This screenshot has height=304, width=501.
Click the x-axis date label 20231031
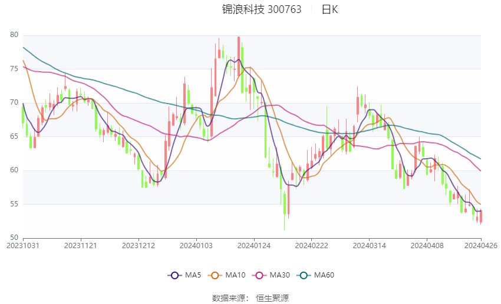pos(23,246)
